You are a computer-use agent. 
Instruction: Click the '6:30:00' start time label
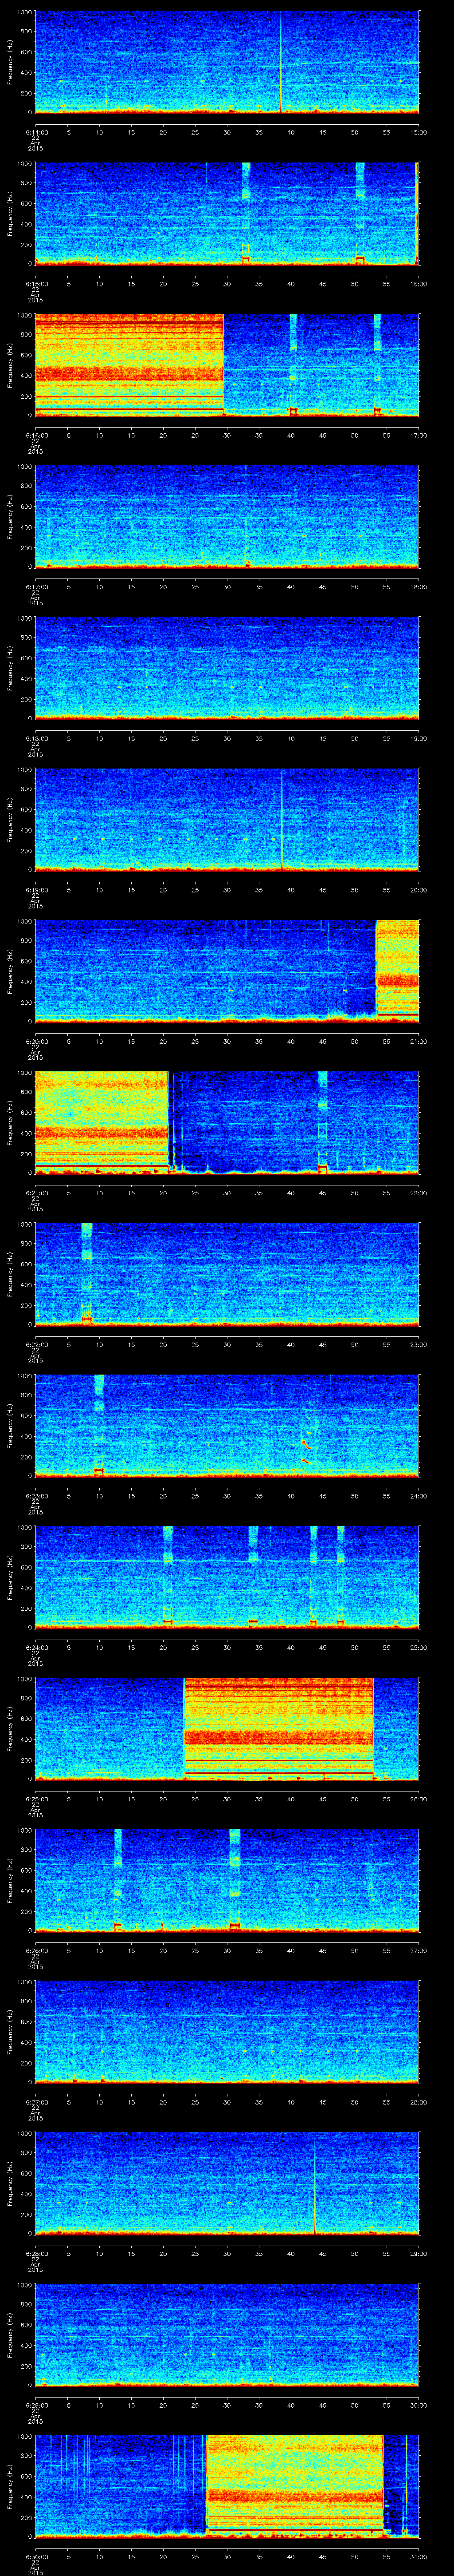click(36, 2557)
